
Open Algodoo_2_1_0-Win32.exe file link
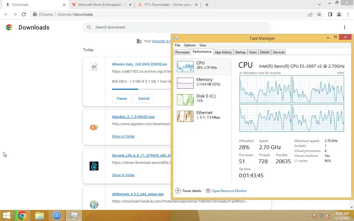[x=133, y=117]
